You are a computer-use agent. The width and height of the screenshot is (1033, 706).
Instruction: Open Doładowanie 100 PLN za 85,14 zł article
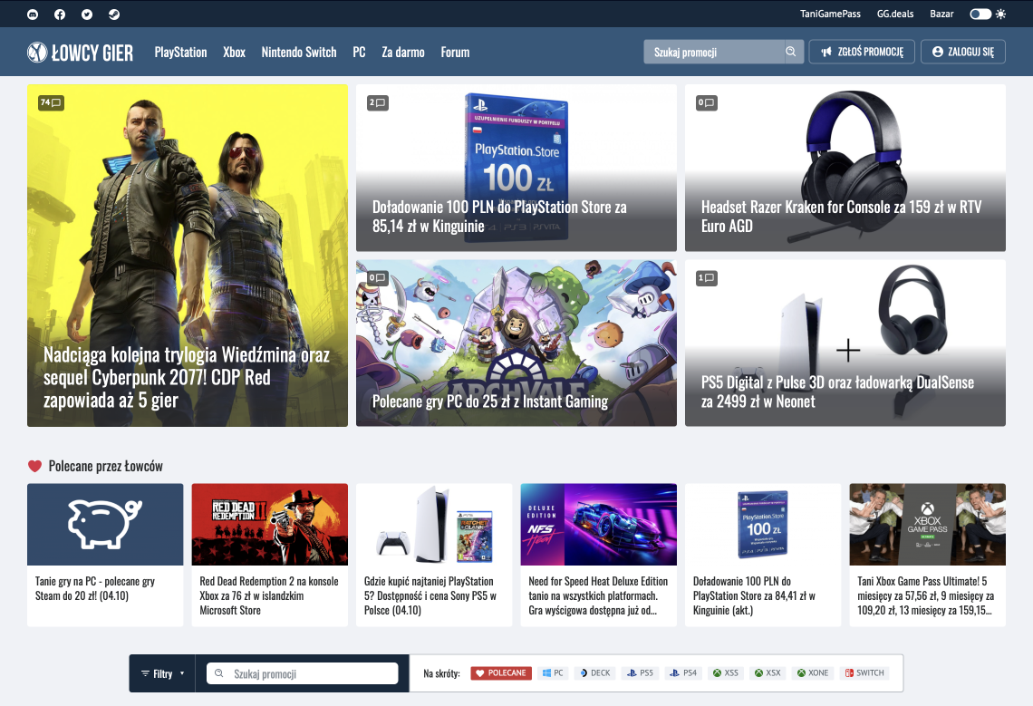tap(516, 168)
